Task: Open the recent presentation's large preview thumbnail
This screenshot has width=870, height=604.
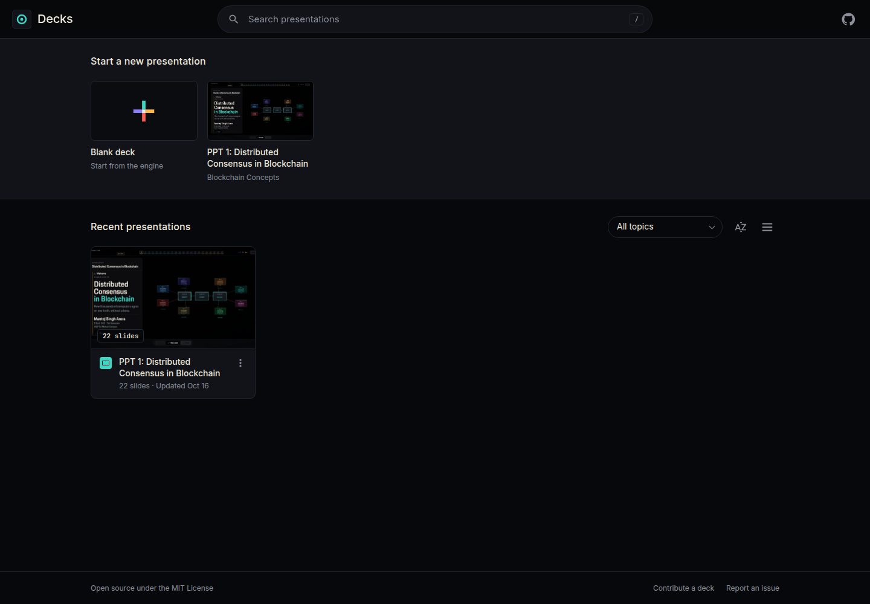Action: 173,298
